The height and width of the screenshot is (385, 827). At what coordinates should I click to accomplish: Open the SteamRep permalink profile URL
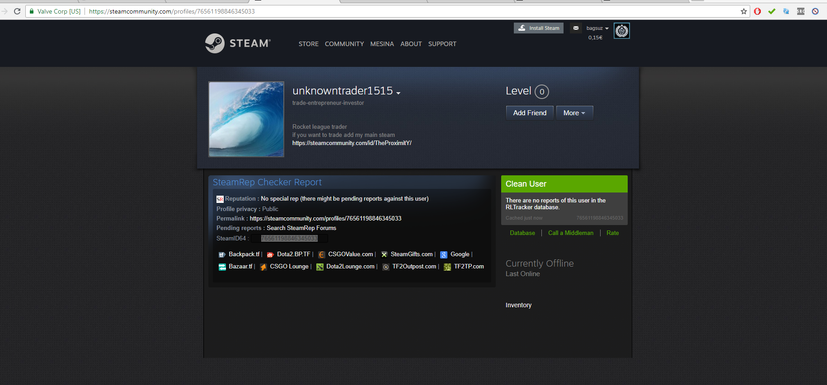(325, 218)
